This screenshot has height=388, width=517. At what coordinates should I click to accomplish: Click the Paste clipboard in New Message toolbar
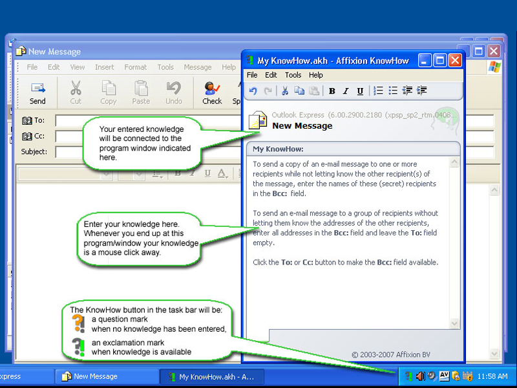(x=141, y=93)
